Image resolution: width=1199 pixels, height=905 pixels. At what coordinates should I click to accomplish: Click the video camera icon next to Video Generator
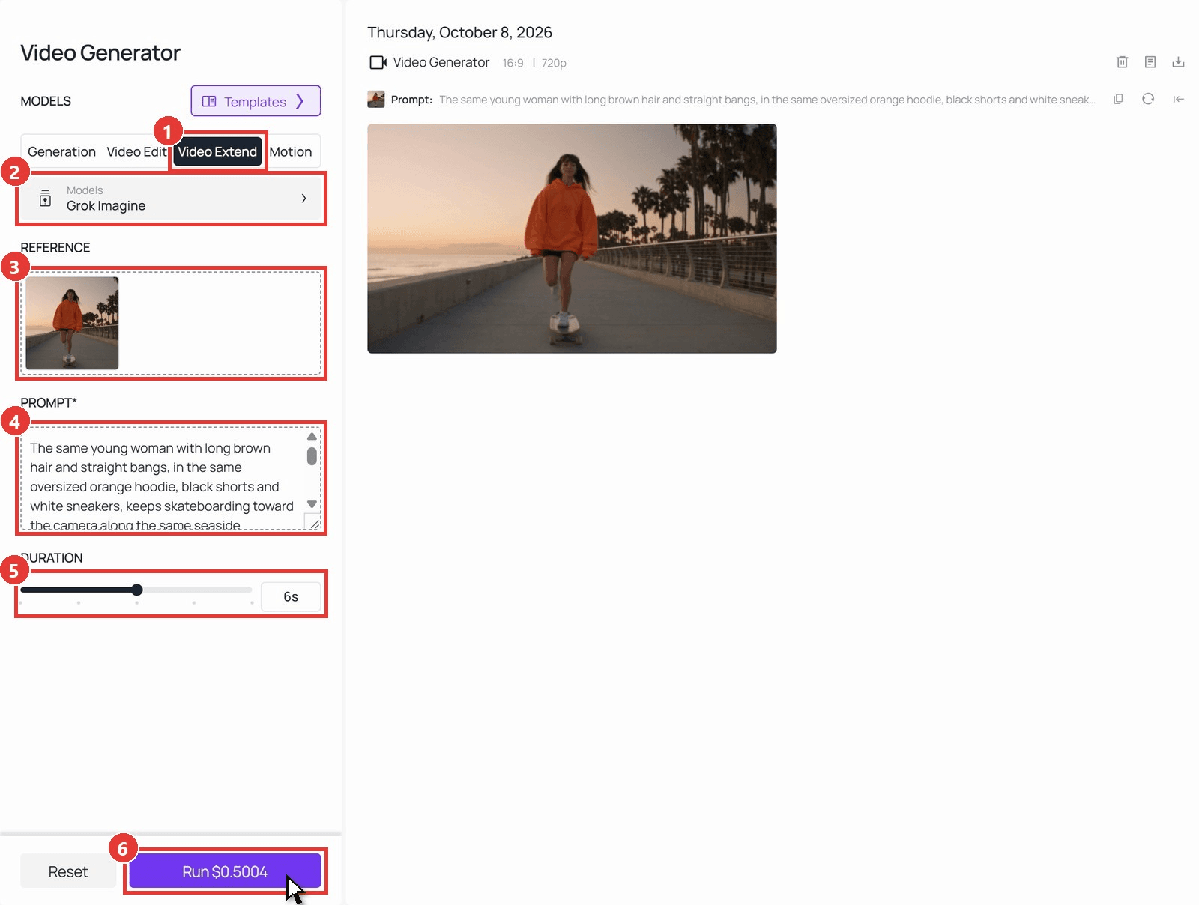coord(378,63)
